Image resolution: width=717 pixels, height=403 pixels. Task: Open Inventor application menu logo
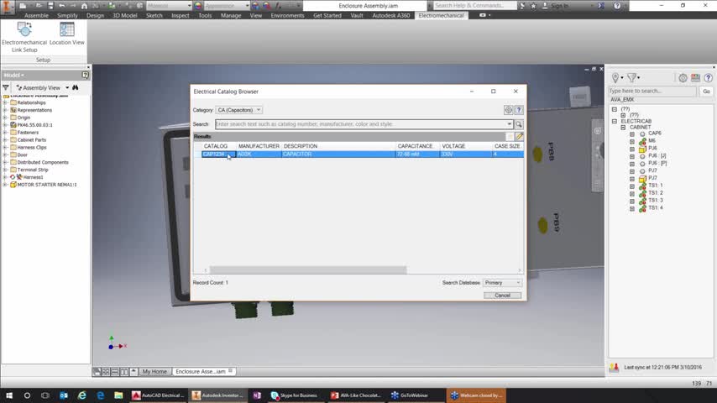point(8,7)
